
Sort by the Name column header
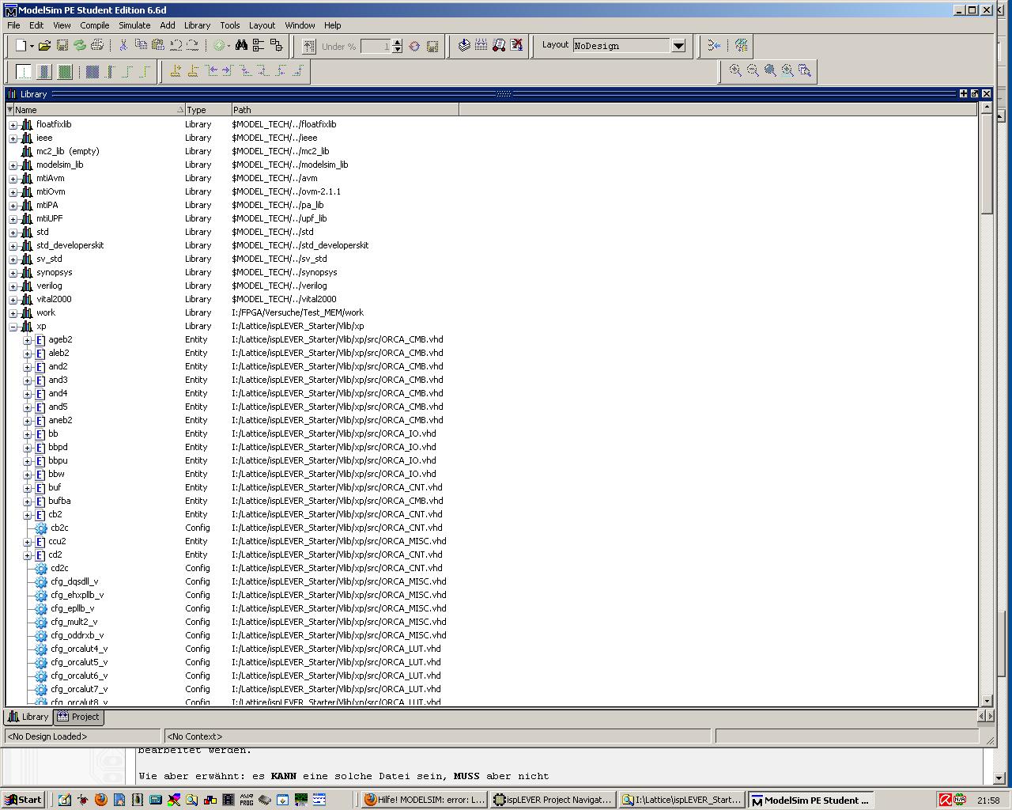(100, 110)
